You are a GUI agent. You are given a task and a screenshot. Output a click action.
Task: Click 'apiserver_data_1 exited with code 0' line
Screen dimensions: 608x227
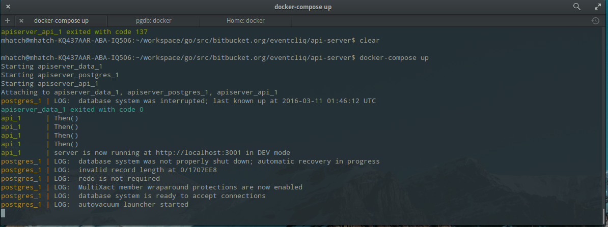tap(72, 110)
